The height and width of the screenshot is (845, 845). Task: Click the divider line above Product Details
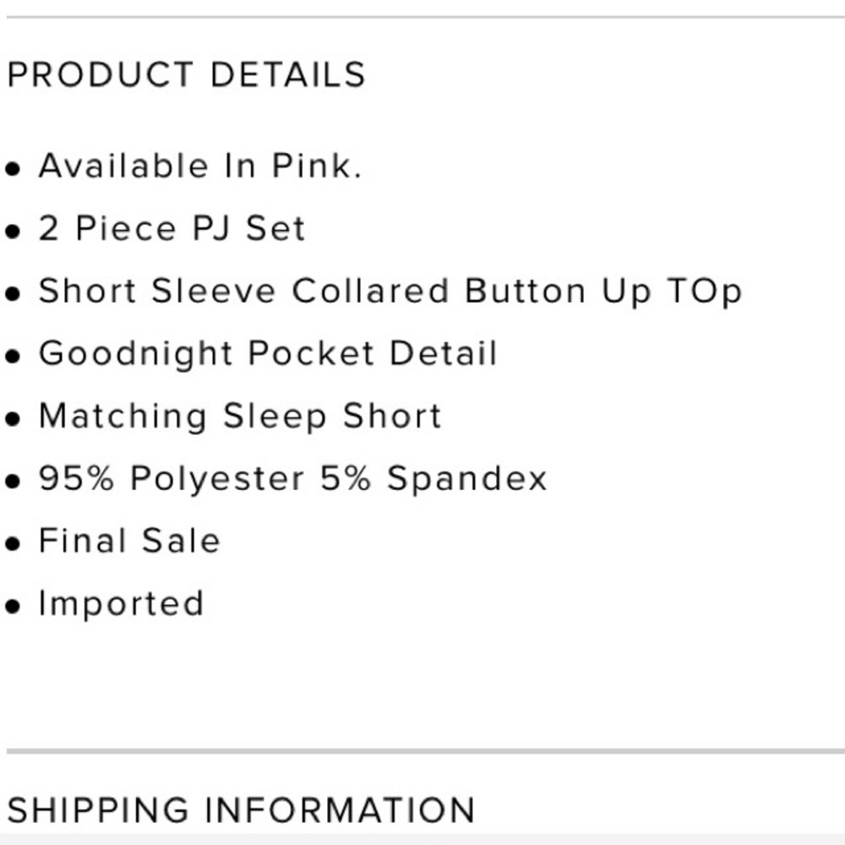(x=422, y=16)
